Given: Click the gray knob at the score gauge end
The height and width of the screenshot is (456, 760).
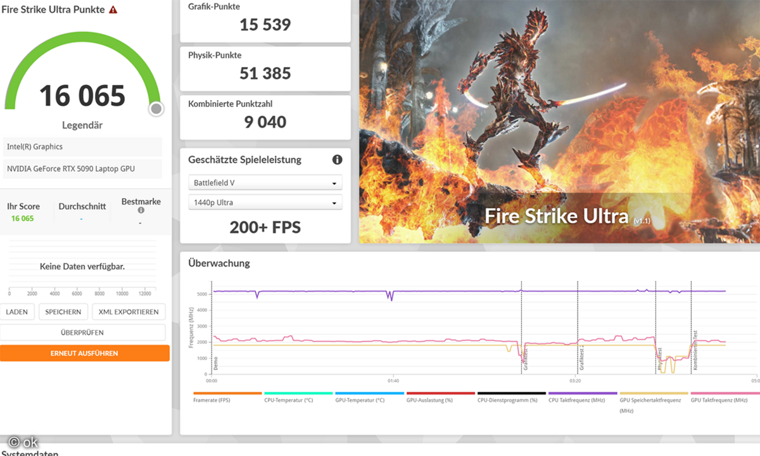Looking at the screenshot, I should [x=156, y=109].
